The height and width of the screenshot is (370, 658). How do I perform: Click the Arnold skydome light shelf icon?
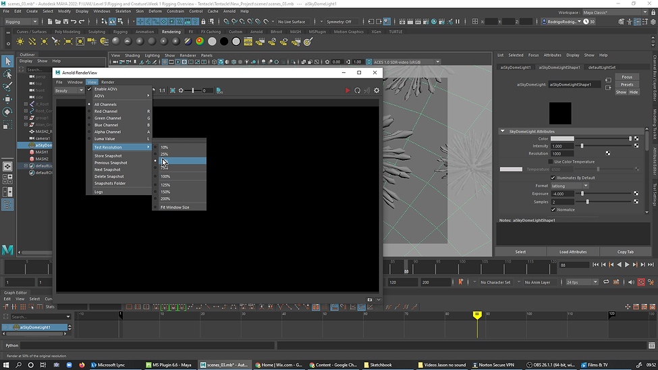point(104,41)
